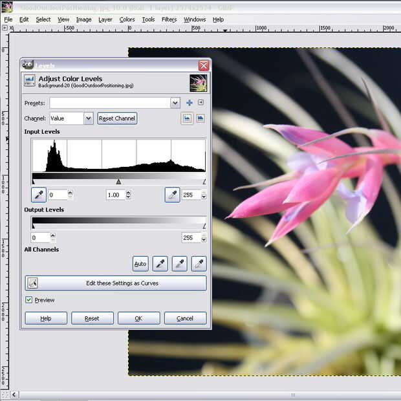Click the add preset plus icon
The width and height of the screenshot is (401, 401).
click(x=190, y=103)
